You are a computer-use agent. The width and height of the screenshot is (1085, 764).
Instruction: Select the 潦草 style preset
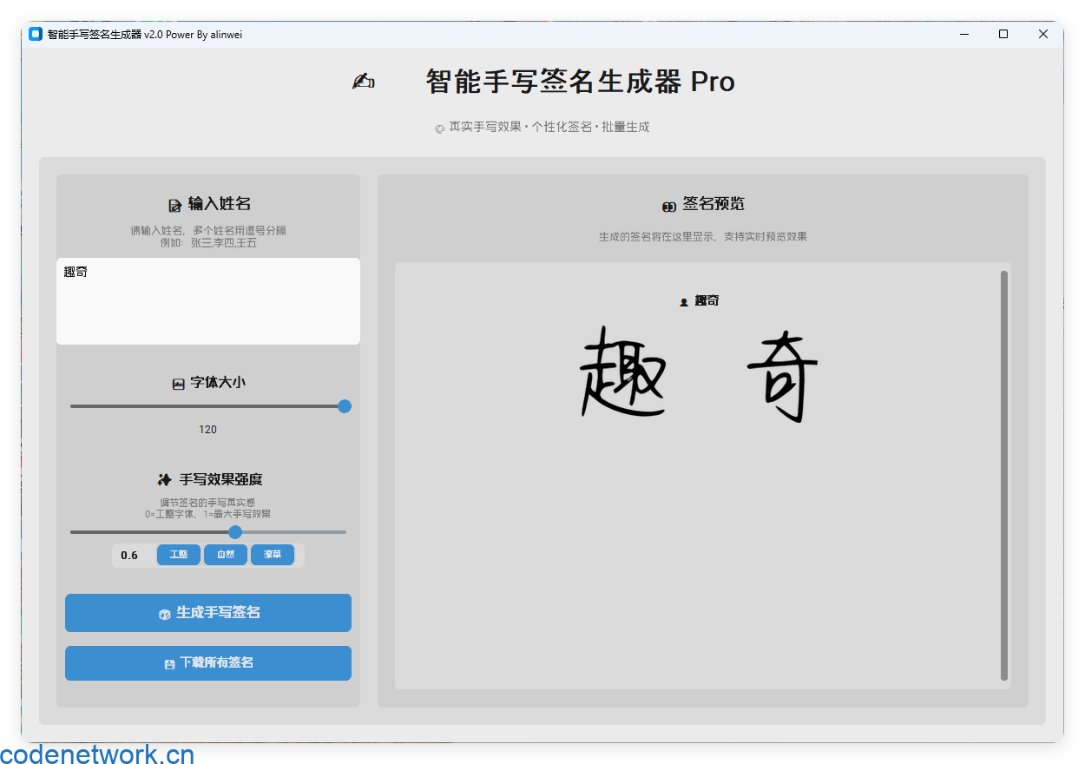click(x=273, y=555)
